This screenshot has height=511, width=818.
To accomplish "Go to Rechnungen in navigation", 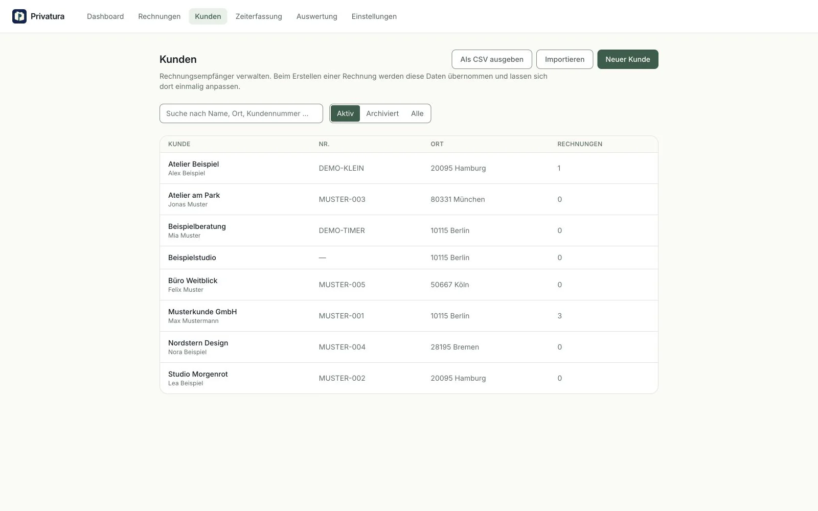I will [159, 16].
